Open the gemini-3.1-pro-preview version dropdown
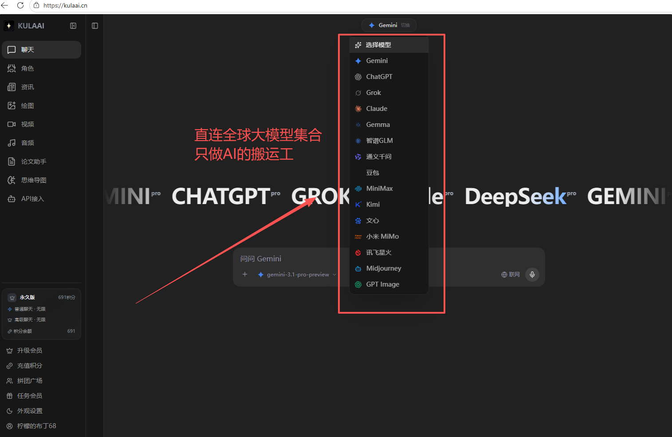 pyautogui.click(x=297, y=275)
